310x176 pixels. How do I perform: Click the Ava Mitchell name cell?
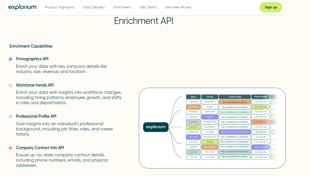(x=193, y=147)
